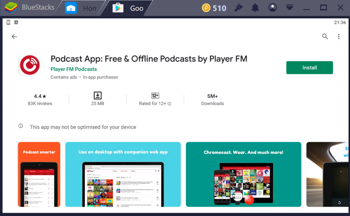Click the BlueStacks coin icon
The height and width of the screenshot is (216, 350).
(x=206, y=8)
